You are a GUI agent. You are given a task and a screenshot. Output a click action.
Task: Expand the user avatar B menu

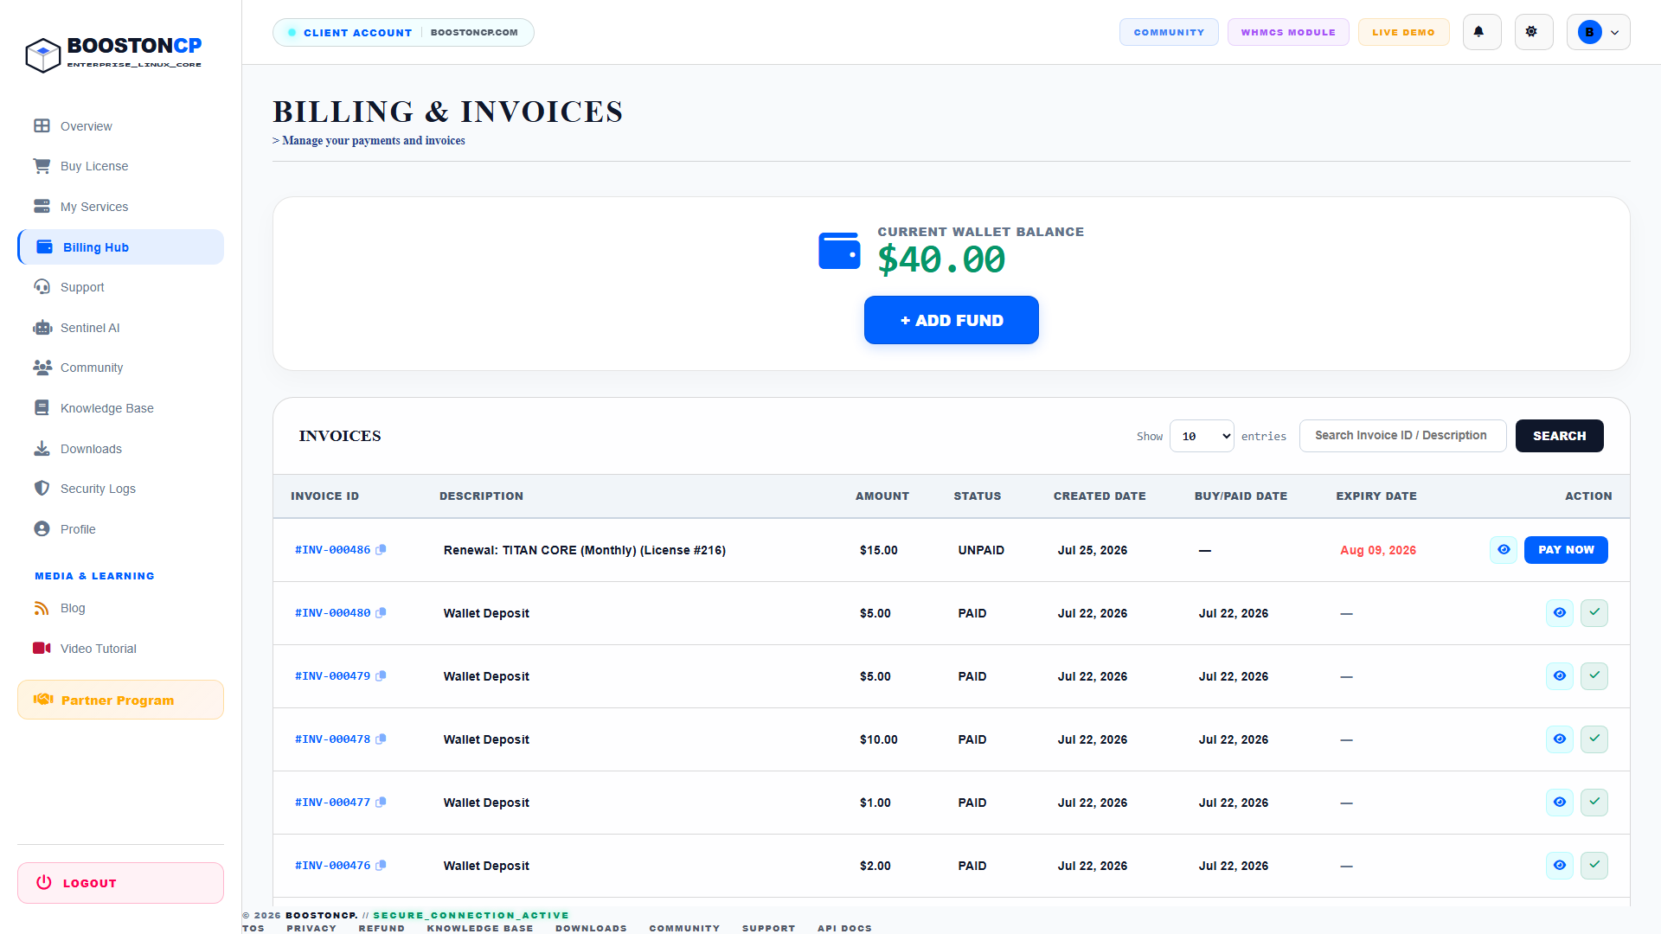(1598, 32)
